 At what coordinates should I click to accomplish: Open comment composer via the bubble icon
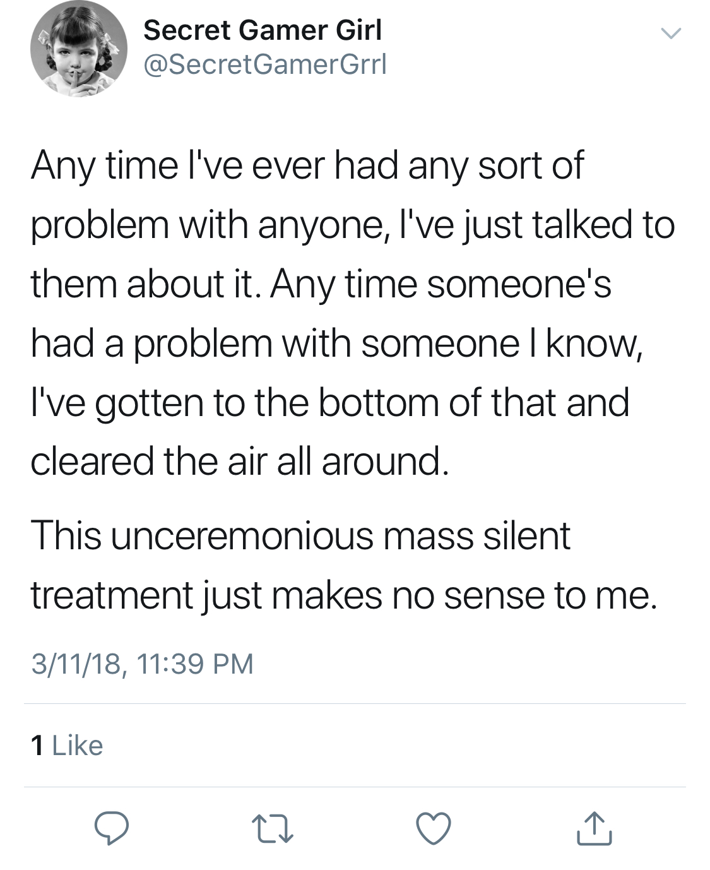(112, 828)
